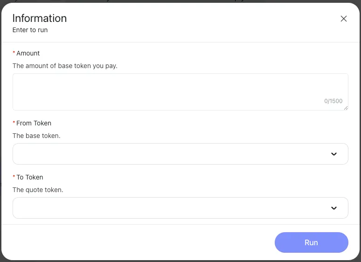Click 'The quote token.' helper text
Image resolution: width=361 pixels, height=262 pixels.
(38, 190)
